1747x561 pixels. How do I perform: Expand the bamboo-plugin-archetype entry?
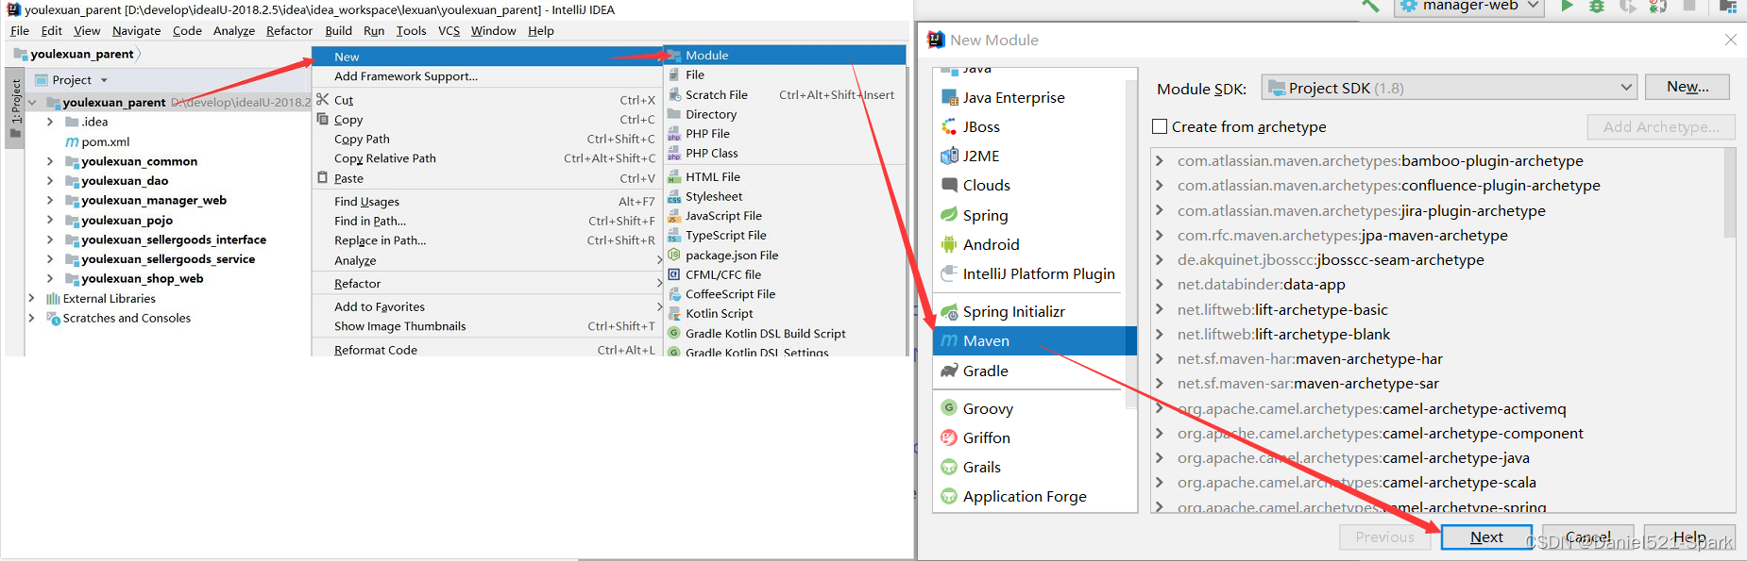[1160, 160]
